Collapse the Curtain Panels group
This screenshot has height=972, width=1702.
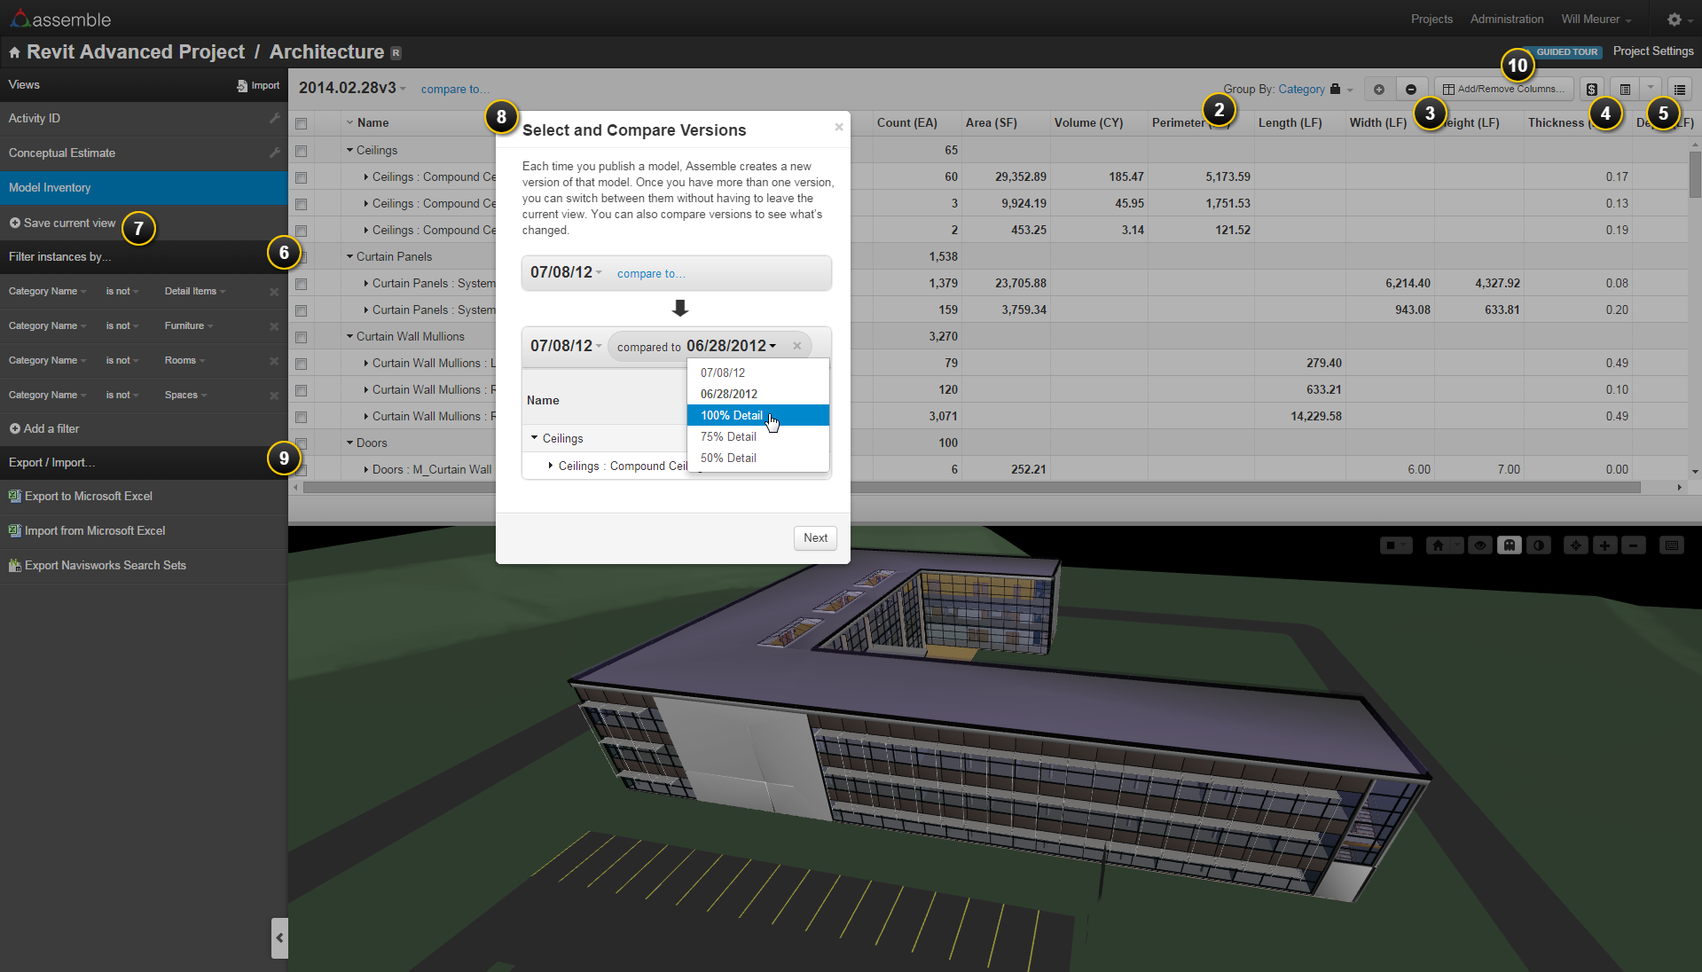point(349,256)
